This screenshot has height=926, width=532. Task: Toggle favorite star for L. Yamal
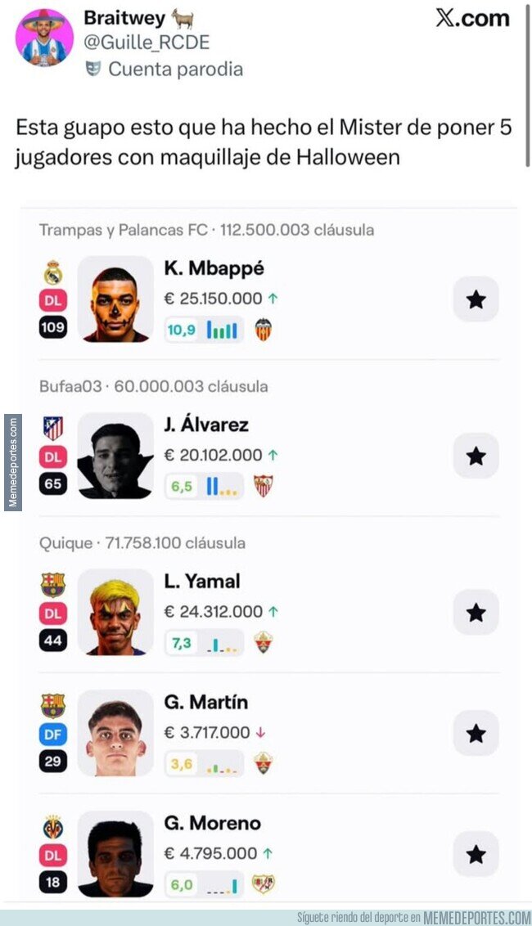click(x=476, y=612)
